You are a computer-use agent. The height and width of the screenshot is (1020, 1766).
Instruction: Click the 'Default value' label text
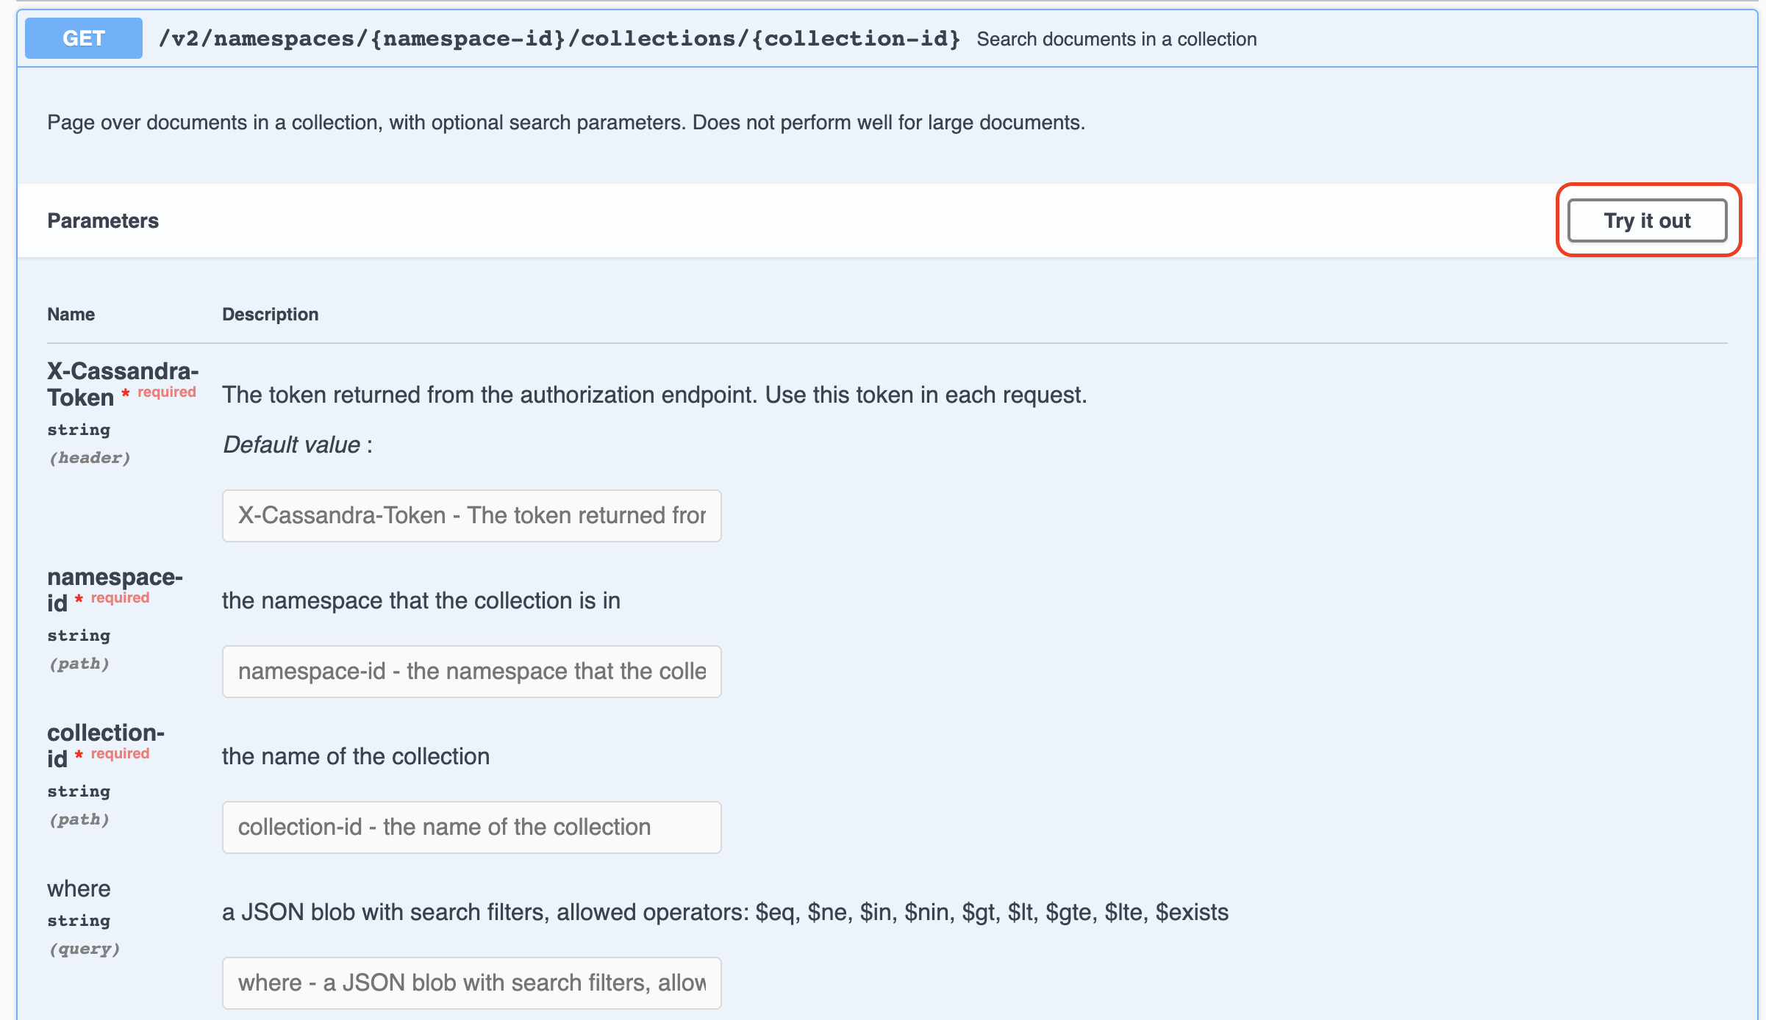click(292, 445)
